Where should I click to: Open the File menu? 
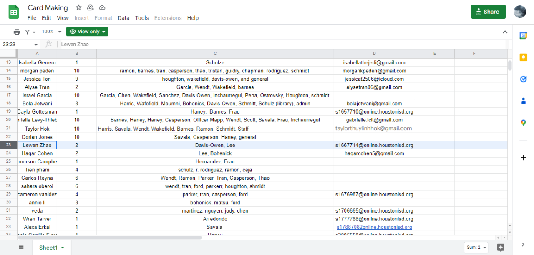[x=32, y=18]
